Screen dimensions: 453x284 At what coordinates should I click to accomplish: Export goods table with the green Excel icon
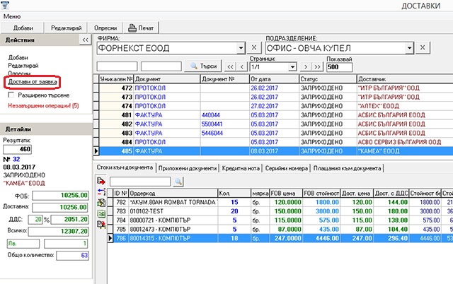click(101, 213)
